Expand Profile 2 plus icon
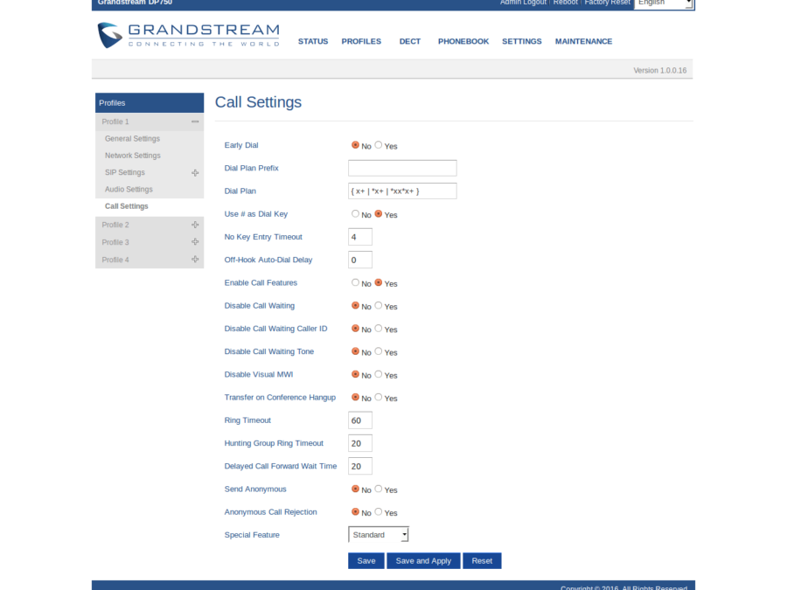The image size is (787, 590). coord(195,225)
